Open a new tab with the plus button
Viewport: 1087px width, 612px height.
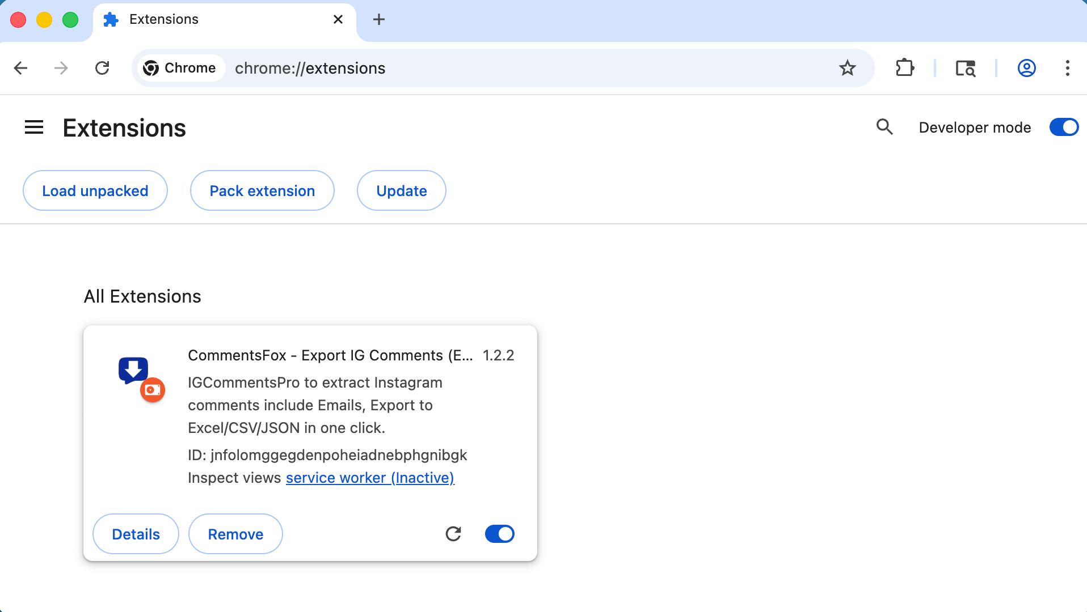tap(378, 19)
